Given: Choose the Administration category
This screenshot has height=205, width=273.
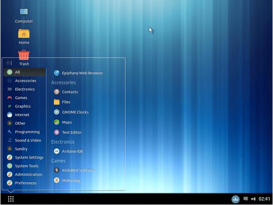Looking at the screenshot, I should (25, 175).
